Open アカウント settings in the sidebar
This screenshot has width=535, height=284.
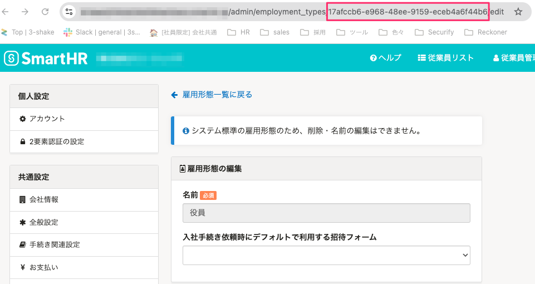pos(84,119)
